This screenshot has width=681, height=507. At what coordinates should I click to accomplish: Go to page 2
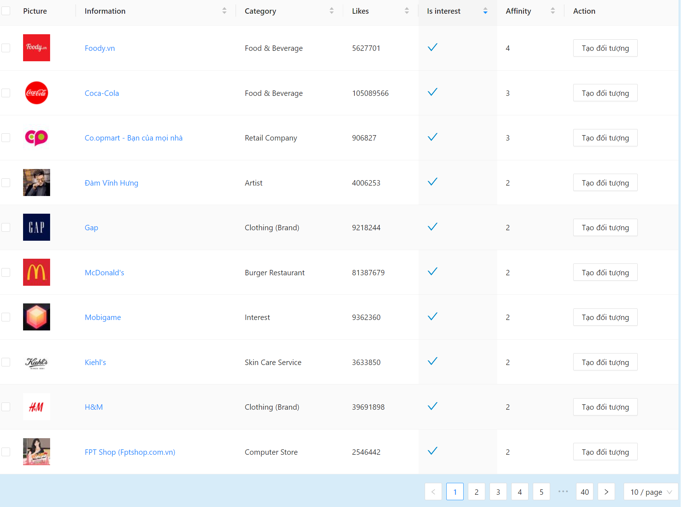(x=477, y=492)
